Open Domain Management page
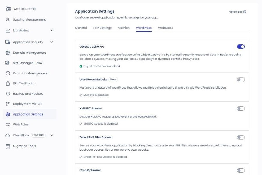This screenshot has height=175, width=262. click(29, 53)
